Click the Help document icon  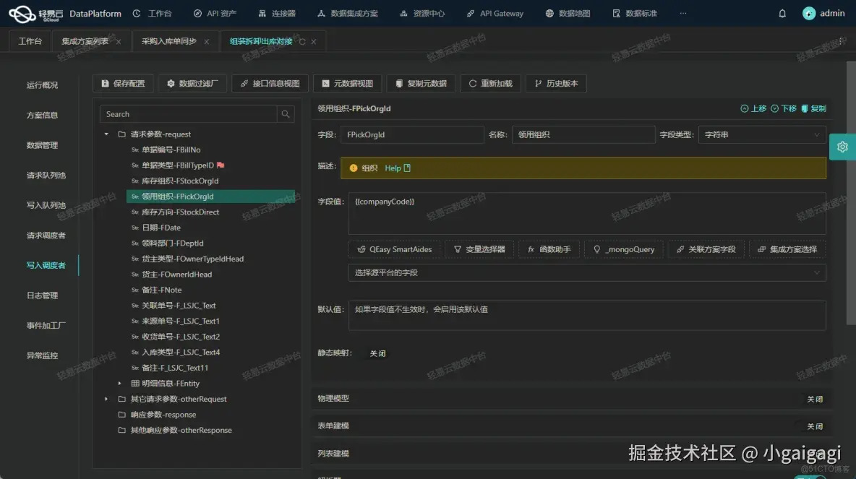(x=407, y=168)
